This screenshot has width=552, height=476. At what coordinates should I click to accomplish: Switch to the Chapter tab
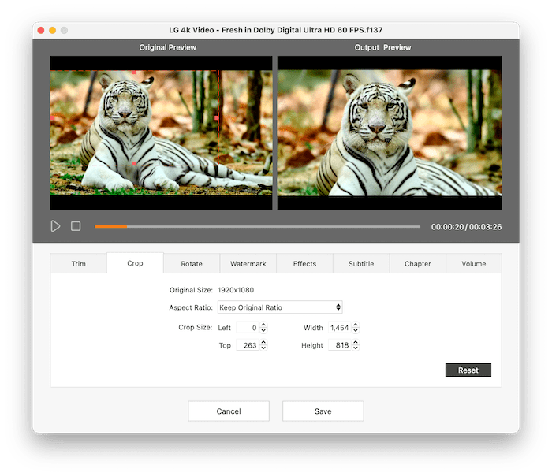[x=417, y=264]
